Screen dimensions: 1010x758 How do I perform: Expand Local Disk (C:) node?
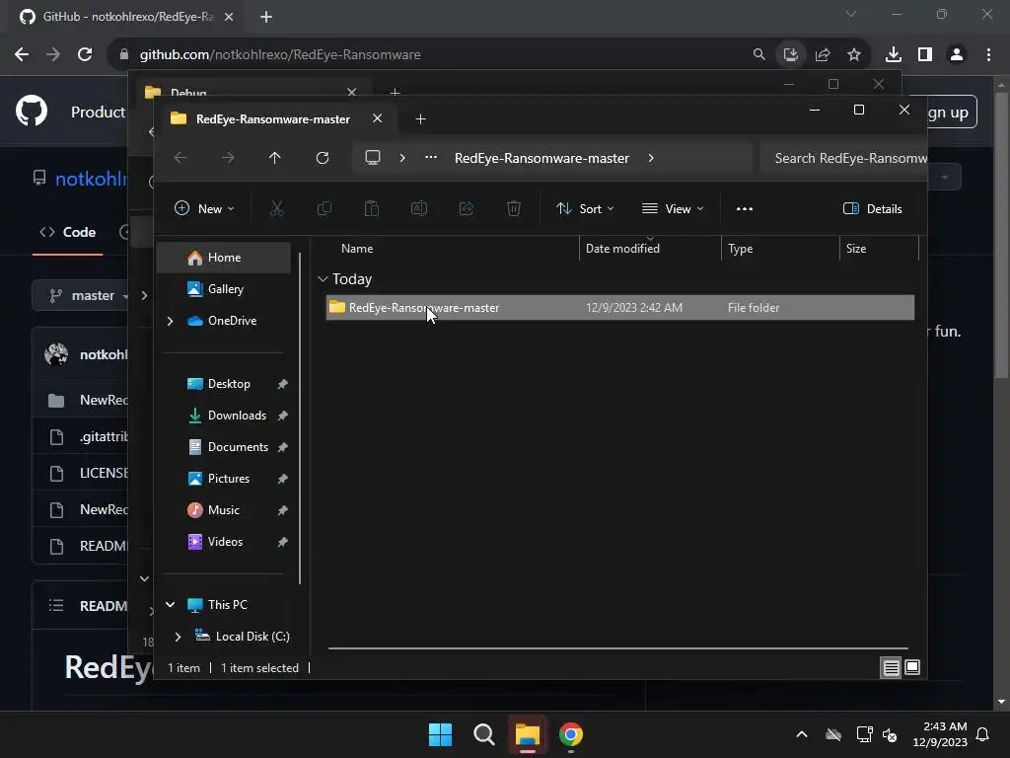178,637
